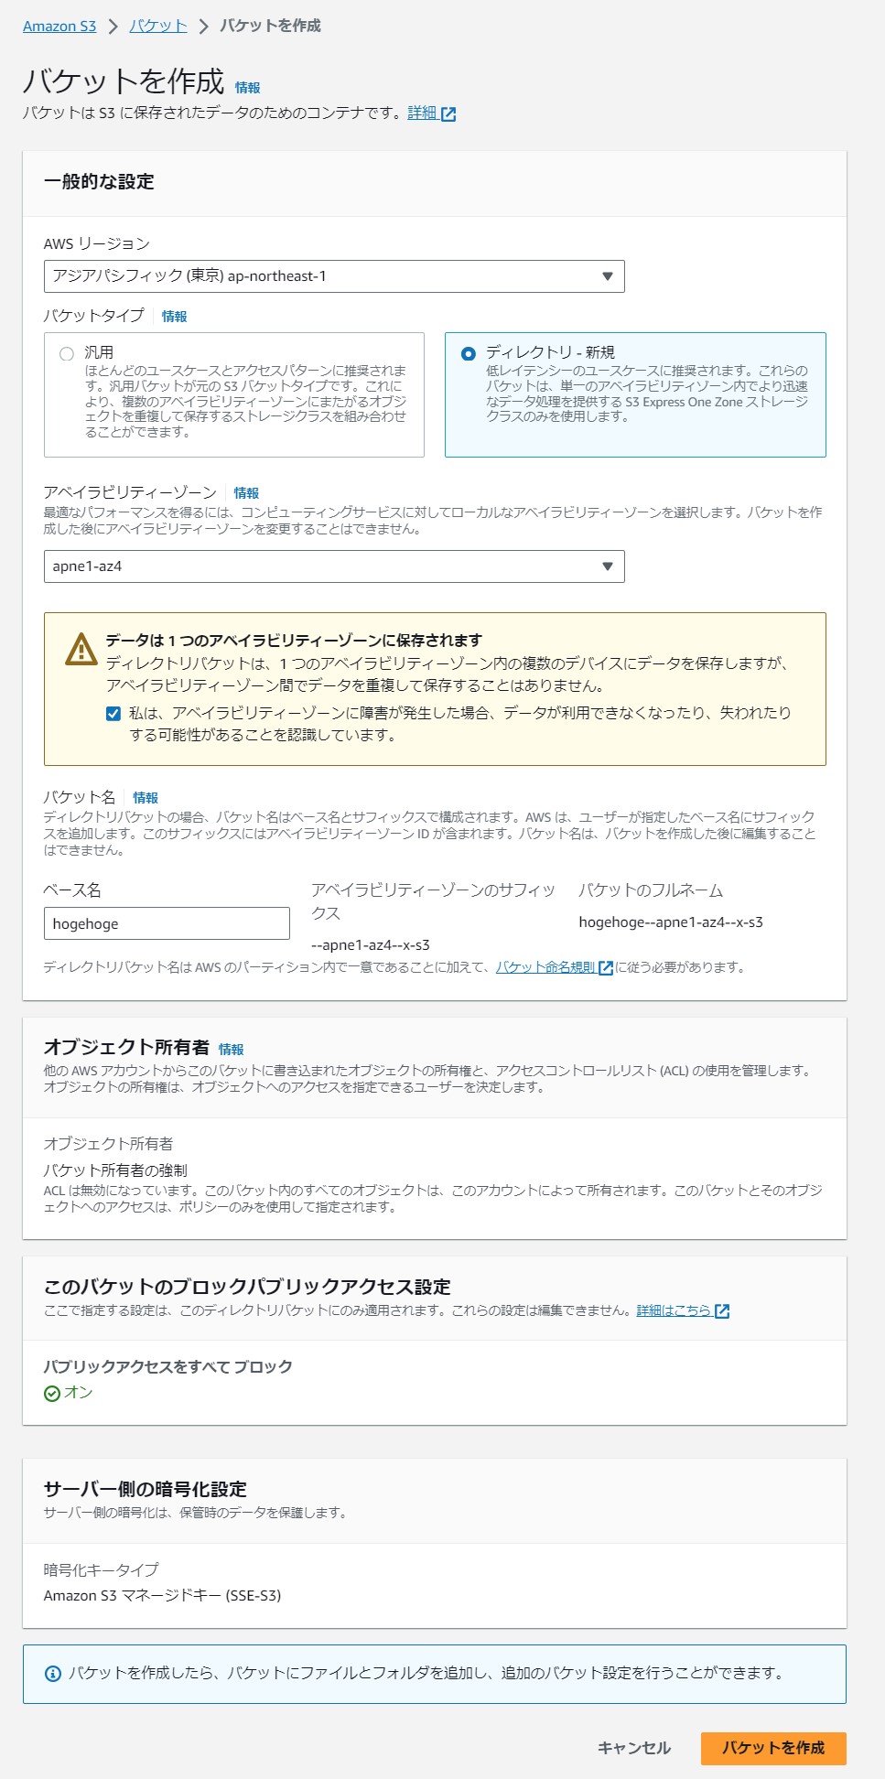Click the info icon in the blue notice
The image size is (885, 1779).
coord(53,1674)
